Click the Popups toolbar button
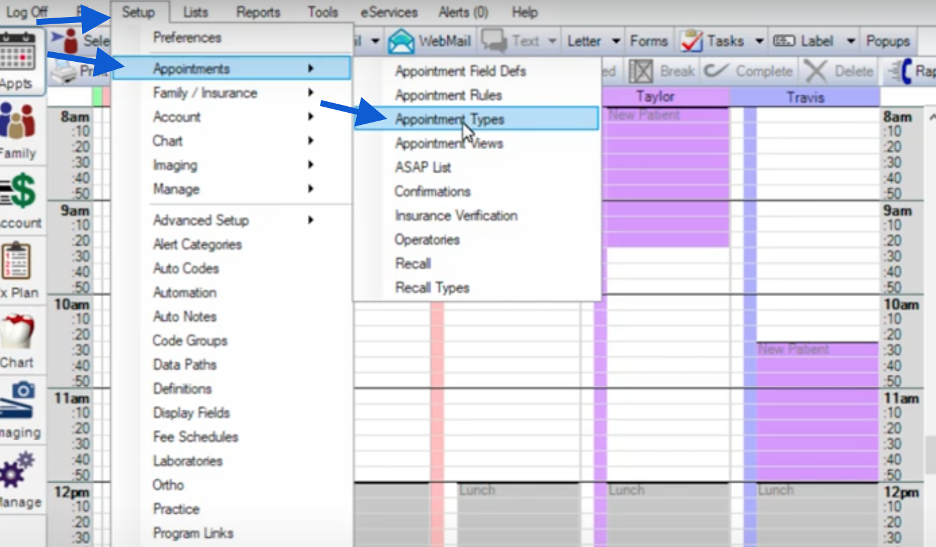936x547 pixels. tap(887, 41)
